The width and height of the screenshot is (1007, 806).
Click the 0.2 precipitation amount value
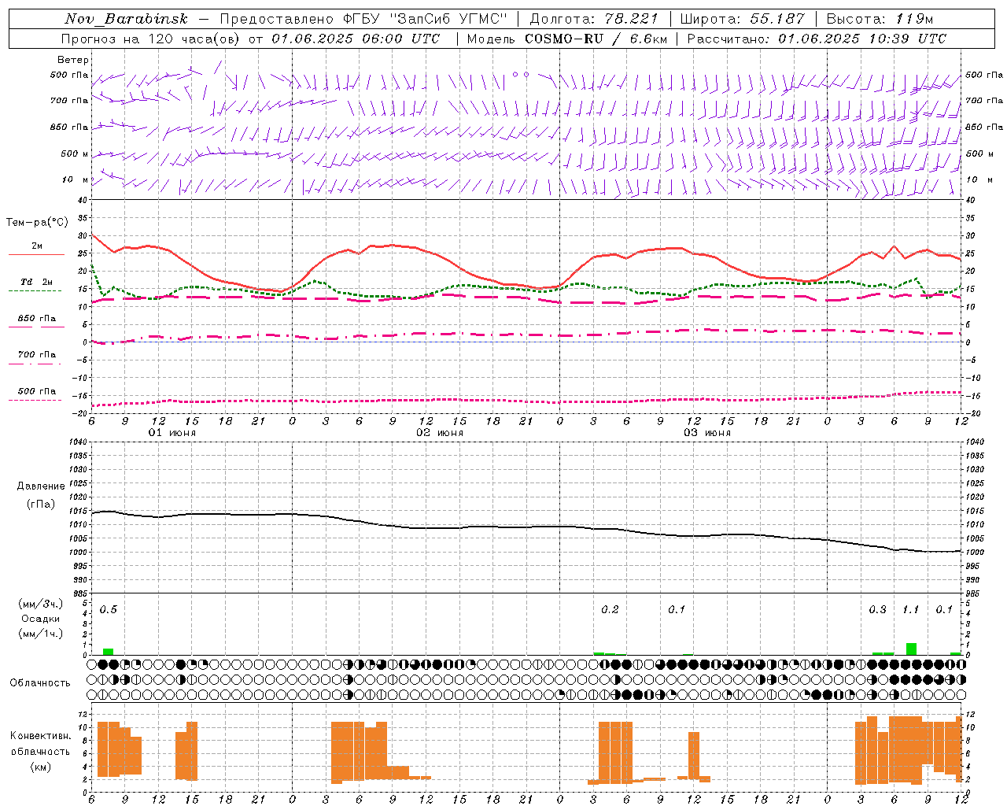[610, 610]
